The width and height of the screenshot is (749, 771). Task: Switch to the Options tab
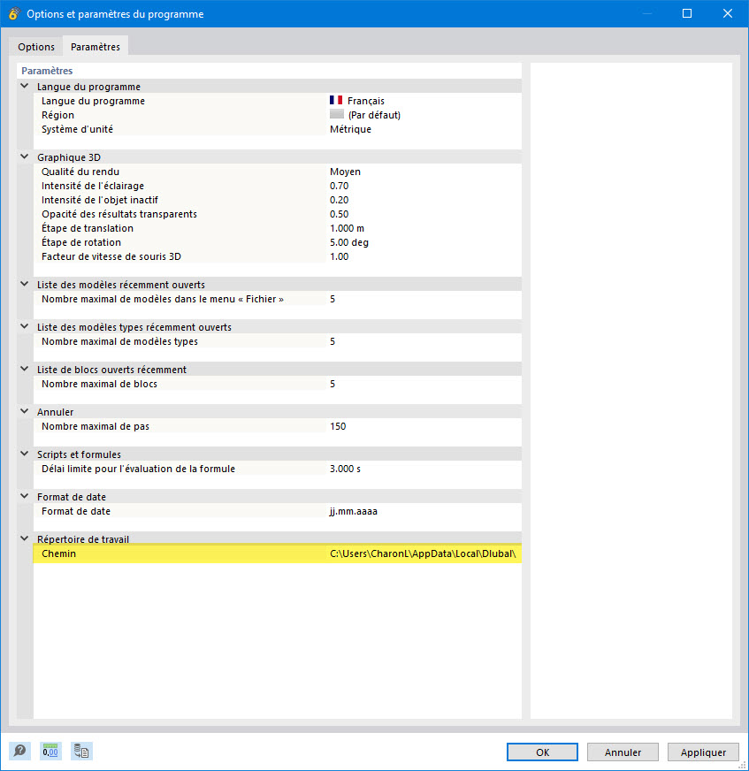(x=36, y=46)
